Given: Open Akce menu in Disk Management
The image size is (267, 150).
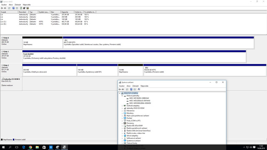Looking at the screenshot, I should coord(10,5).
